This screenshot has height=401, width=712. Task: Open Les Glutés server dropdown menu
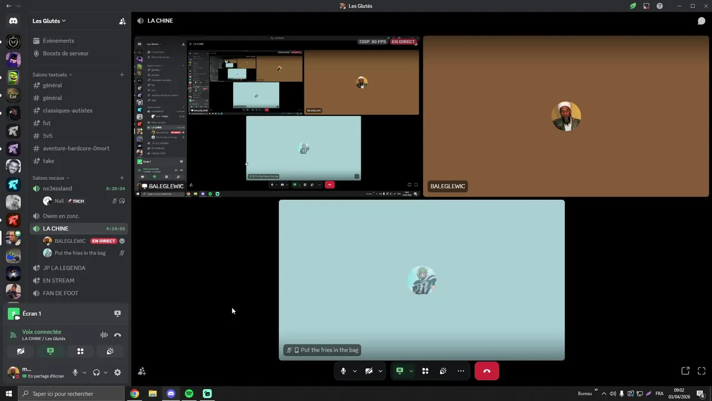pyautogui.click(x=50, y=21)
